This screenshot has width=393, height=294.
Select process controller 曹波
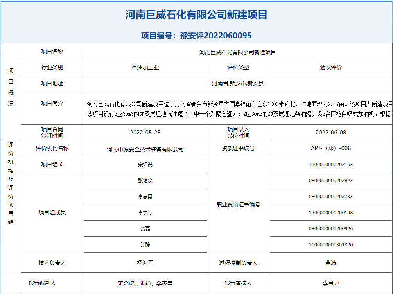[x=331, y=263]
